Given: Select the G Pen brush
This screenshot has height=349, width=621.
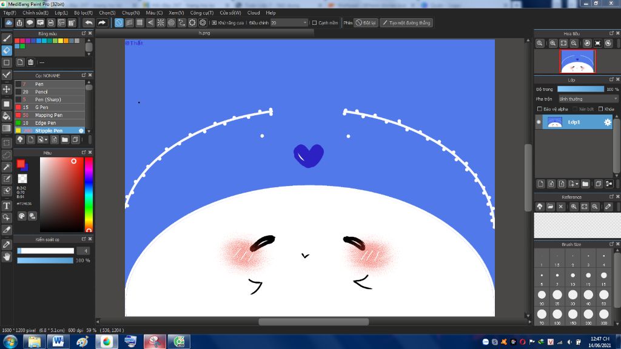Looking at the screenshot, I should tap(50, 107).
